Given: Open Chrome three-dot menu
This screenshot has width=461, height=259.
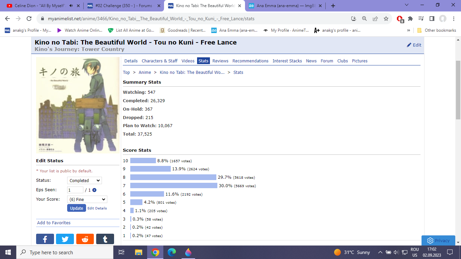Looking at the screenshot, I should pyautogui.click(x=454, y=19).
